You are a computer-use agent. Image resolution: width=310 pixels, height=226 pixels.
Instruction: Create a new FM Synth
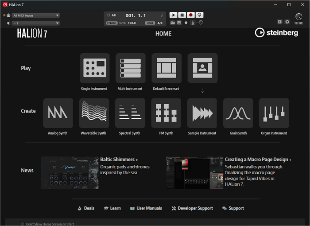click(x=166, y=113)
